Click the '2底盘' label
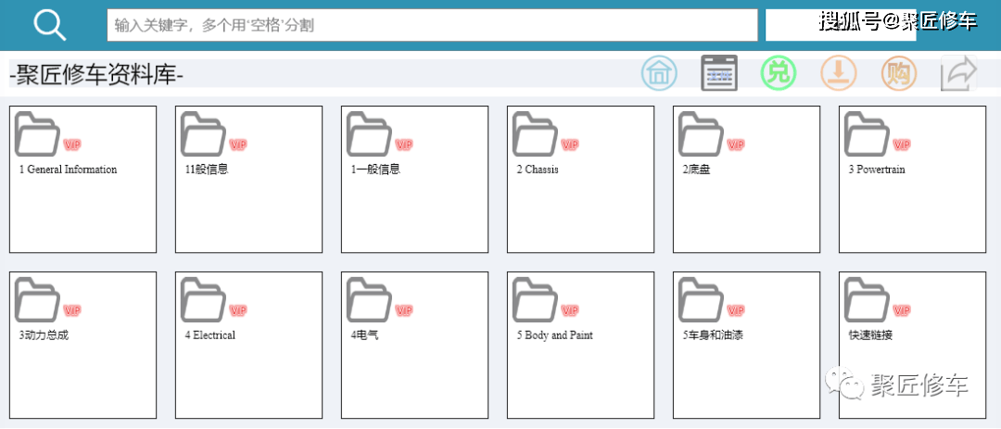Image resolution: width=1001 pixels, height=429 pixels. pos(697,170)
